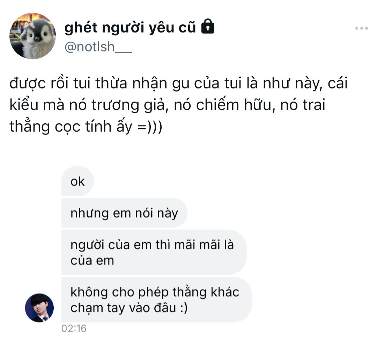Screen dimensions: 377x354
Task: Tap the "người của em thì mãi mãi" bubble
Action: point(154,252)
